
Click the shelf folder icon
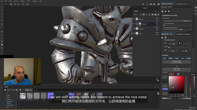click(5, 90)
